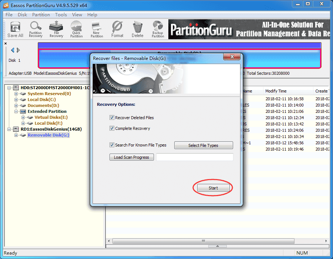This screenshot has height=259, width=333.
Task: Open the View menu
Action: point(77,15)
